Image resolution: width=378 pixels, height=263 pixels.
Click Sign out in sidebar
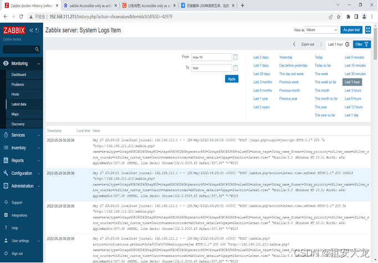click(x=17, y=254)
